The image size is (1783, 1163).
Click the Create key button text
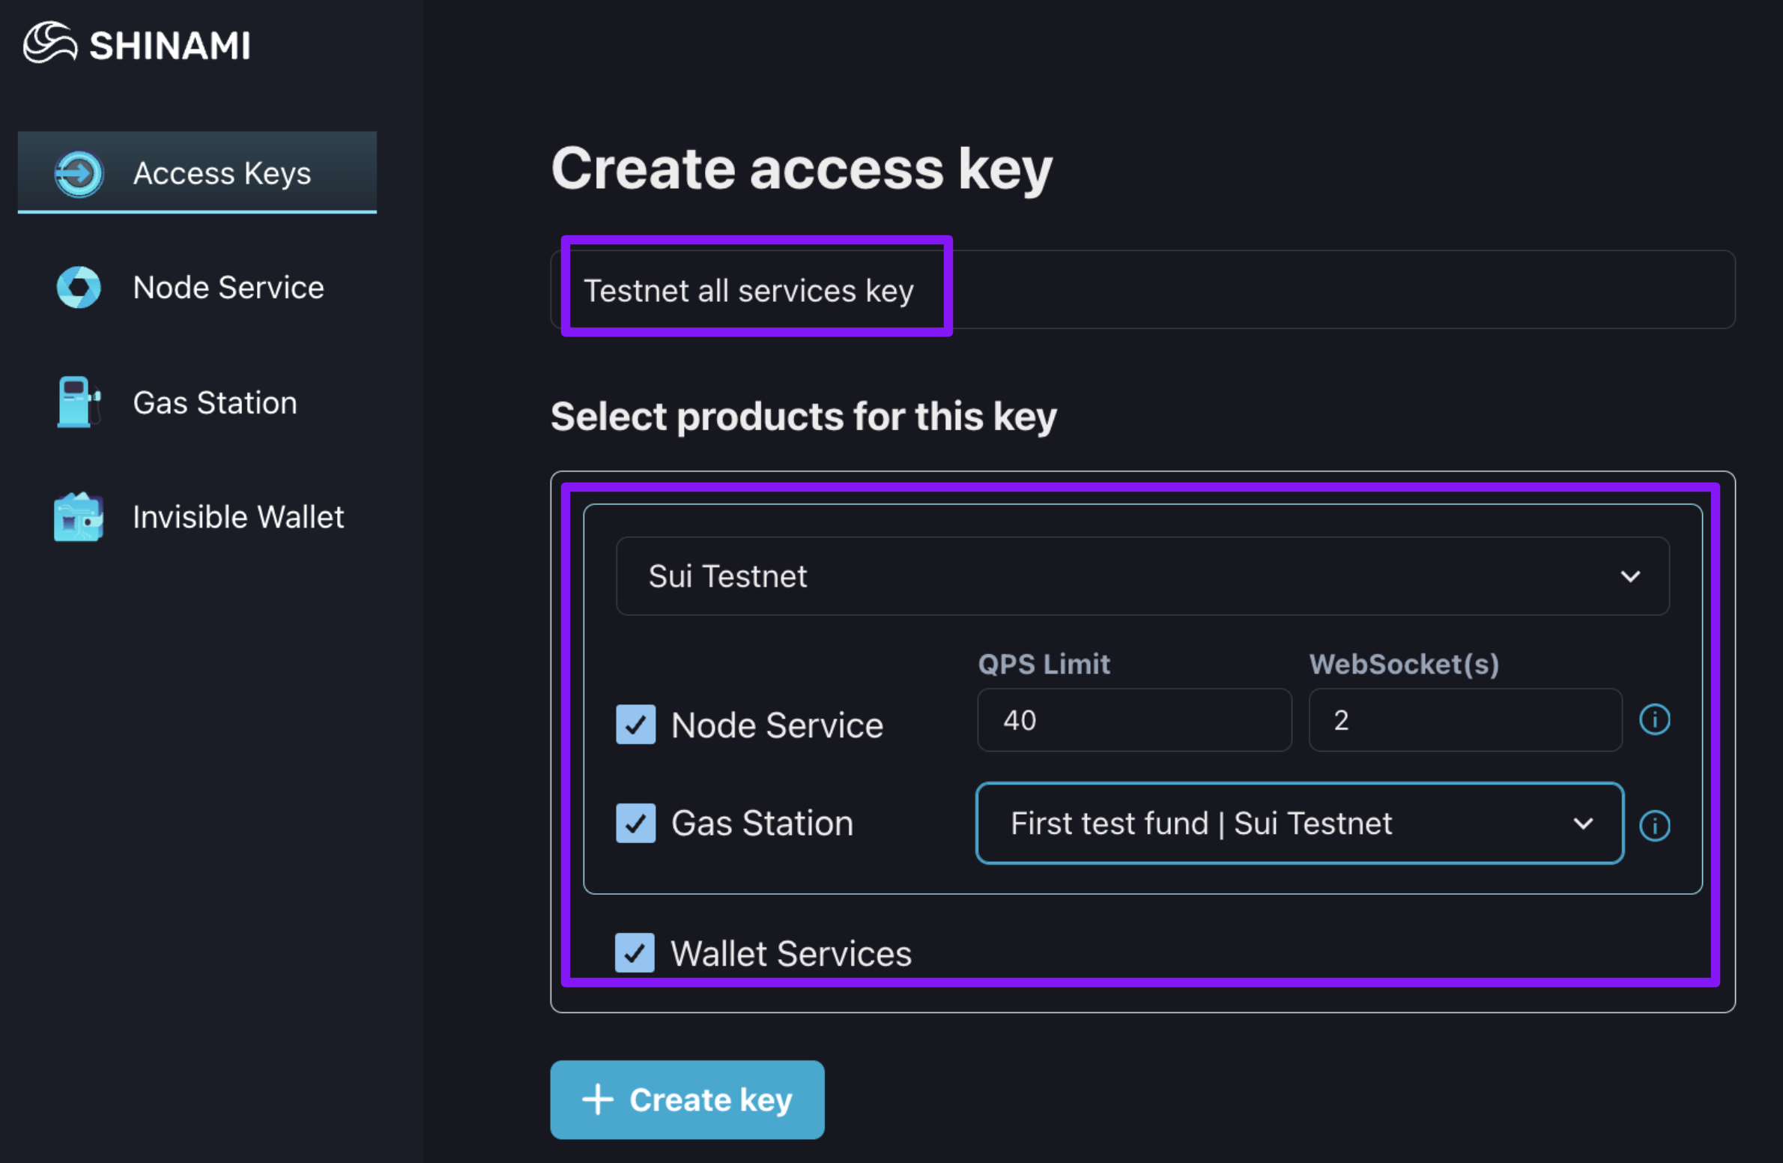(x=710, y=1099)
